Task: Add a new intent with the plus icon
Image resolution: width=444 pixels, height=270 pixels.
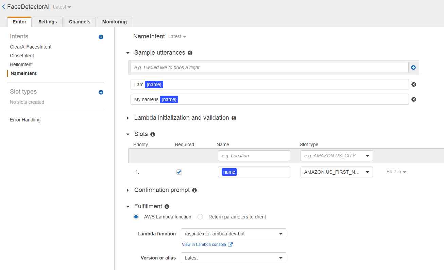Action: click(101, 37)
